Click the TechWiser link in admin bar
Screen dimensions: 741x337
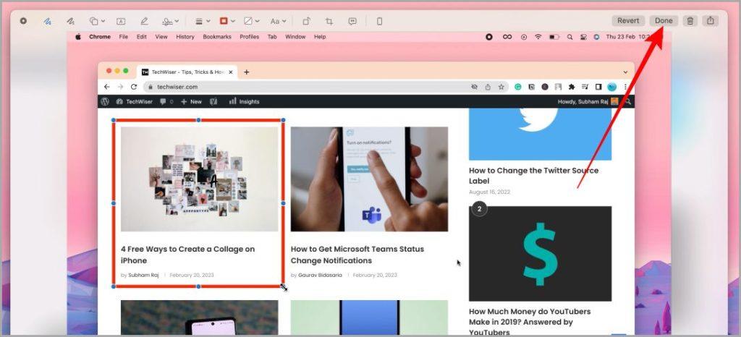134,101
